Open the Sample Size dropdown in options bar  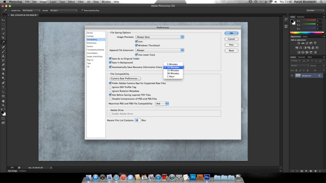[x=31, y=11]
